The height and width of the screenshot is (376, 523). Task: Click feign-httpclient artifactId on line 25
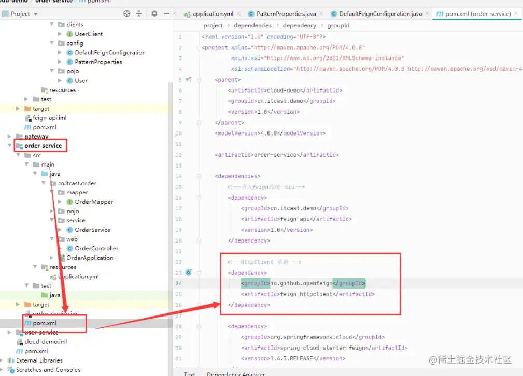306,294
